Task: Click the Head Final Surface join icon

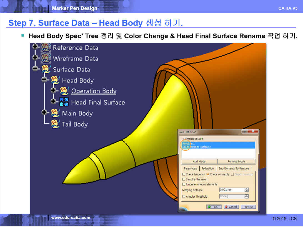Action: (64, 102)
